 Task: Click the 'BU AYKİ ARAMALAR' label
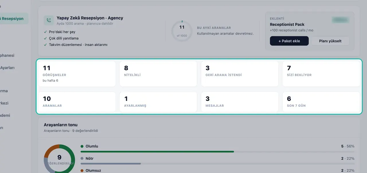coord(214,28)
